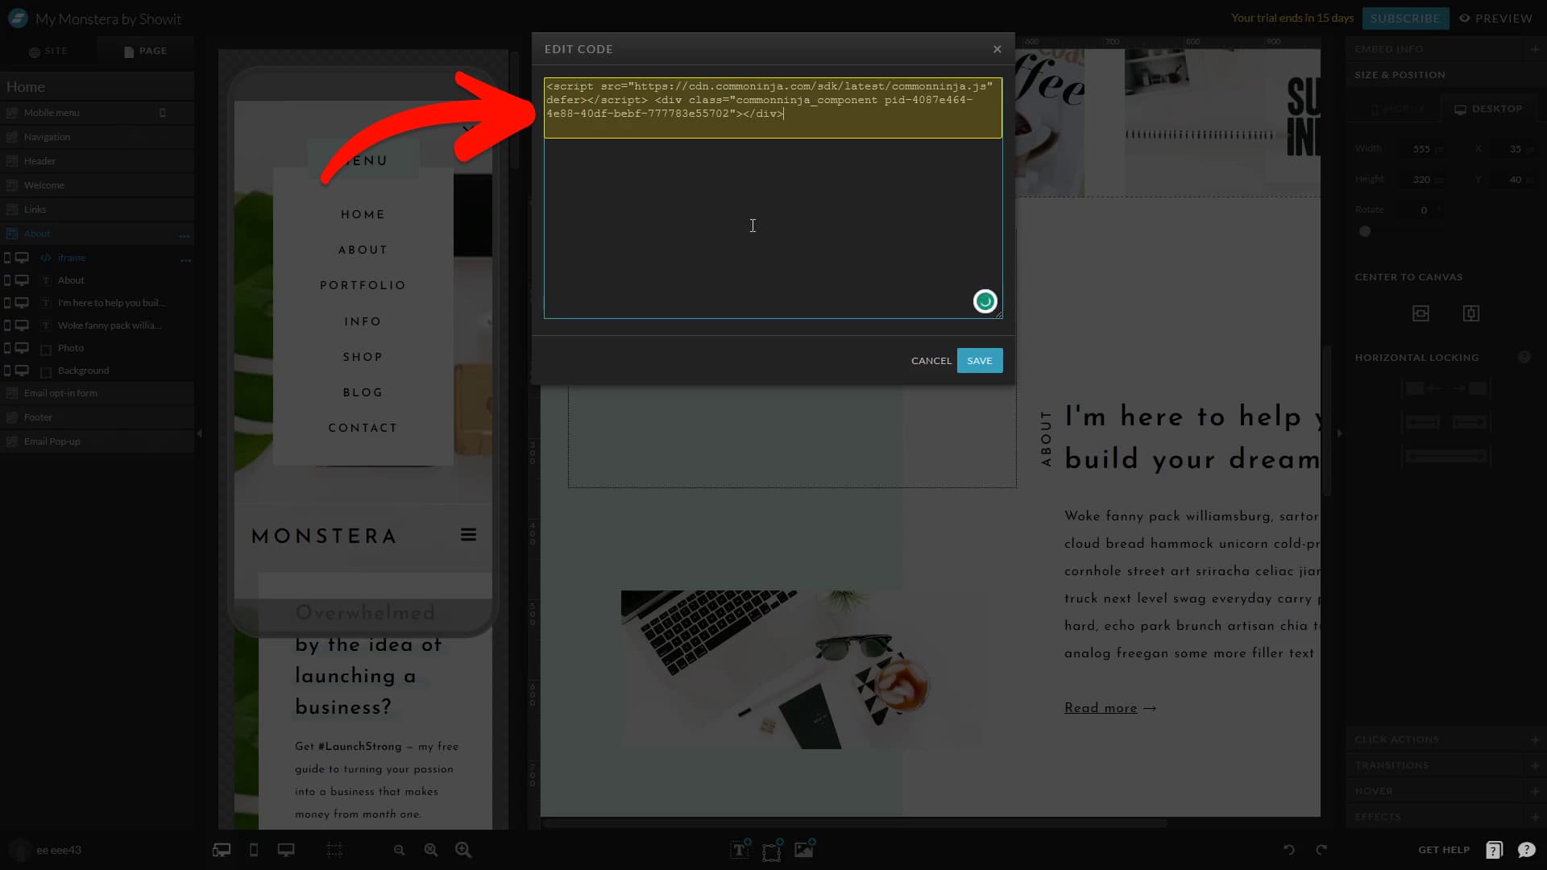
Task: Select the Welcome canvas
Action: 97,185
